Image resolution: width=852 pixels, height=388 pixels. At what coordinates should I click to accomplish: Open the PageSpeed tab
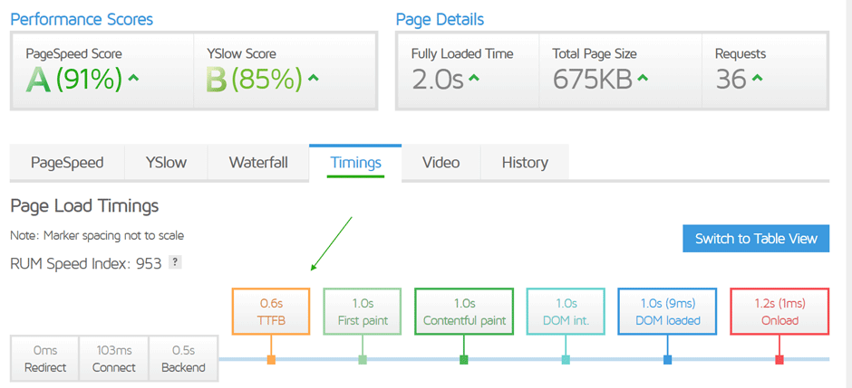click(x=67, y=163)
